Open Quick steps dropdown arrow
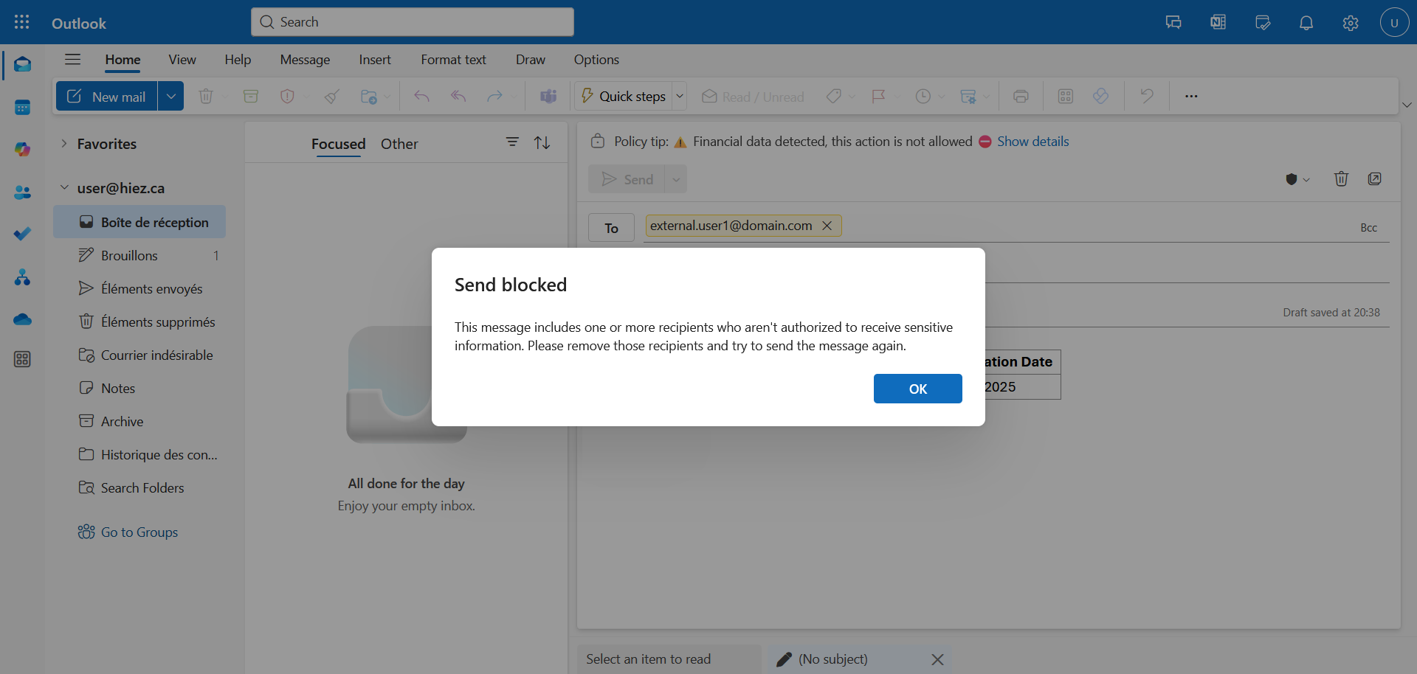The width and height of the screenshot is (1417, 674). (x=680, y=97)
